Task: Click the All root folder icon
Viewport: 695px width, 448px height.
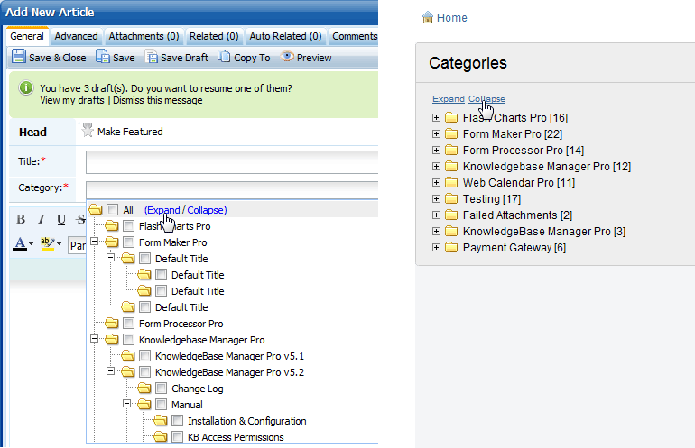Action: click(x=96, y=209)
